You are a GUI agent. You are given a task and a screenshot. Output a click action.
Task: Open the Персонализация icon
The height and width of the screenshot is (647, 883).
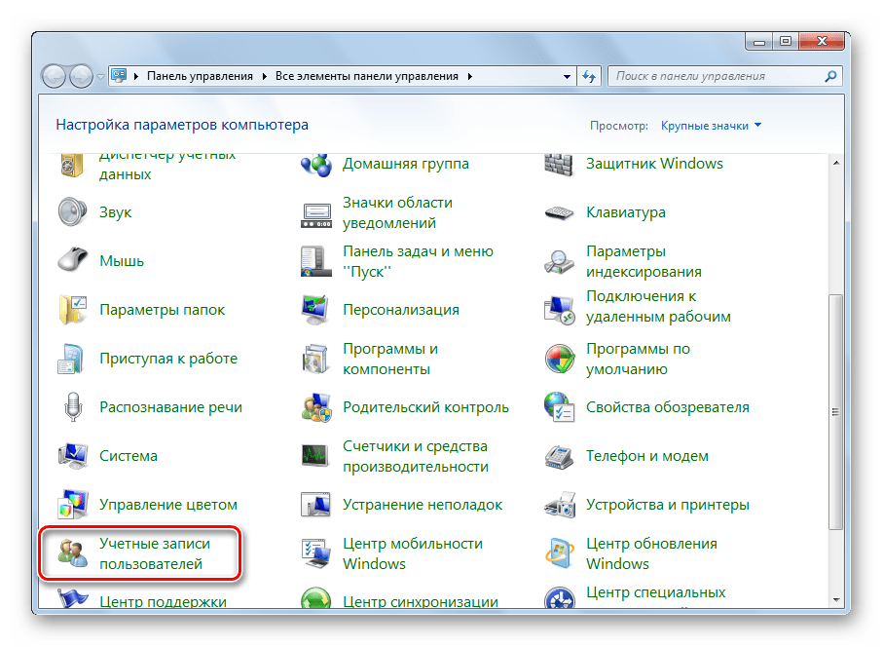316,310
